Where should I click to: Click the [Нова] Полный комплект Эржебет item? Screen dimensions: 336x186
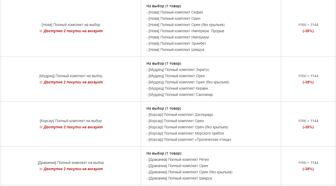(x=176, y=43)
